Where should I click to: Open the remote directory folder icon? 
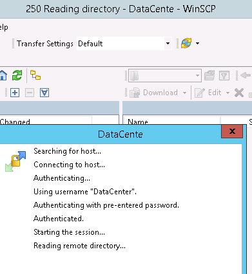pyautogui.click(x=209, y=75)
